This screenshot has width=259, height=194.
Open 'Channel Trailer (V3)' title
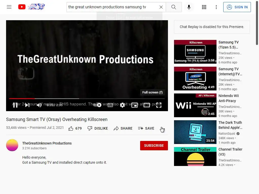click(x=230, y=152)
